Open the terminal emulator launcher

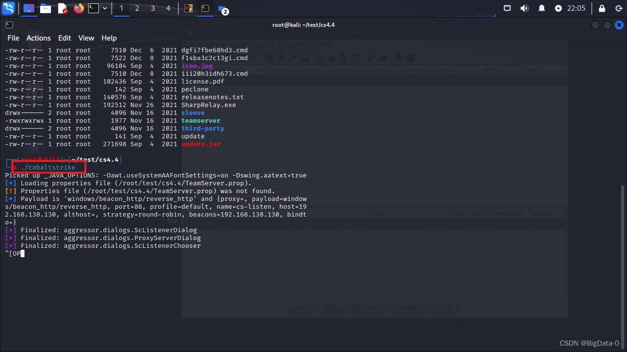94,8
